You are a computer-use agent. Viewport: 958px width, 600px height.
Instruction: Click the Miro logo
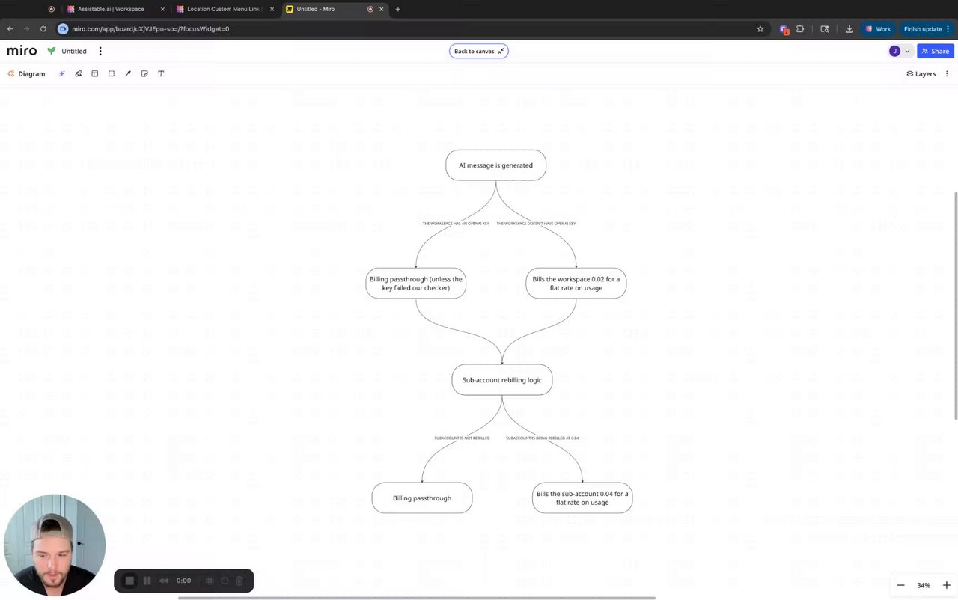tap(22, 51)
